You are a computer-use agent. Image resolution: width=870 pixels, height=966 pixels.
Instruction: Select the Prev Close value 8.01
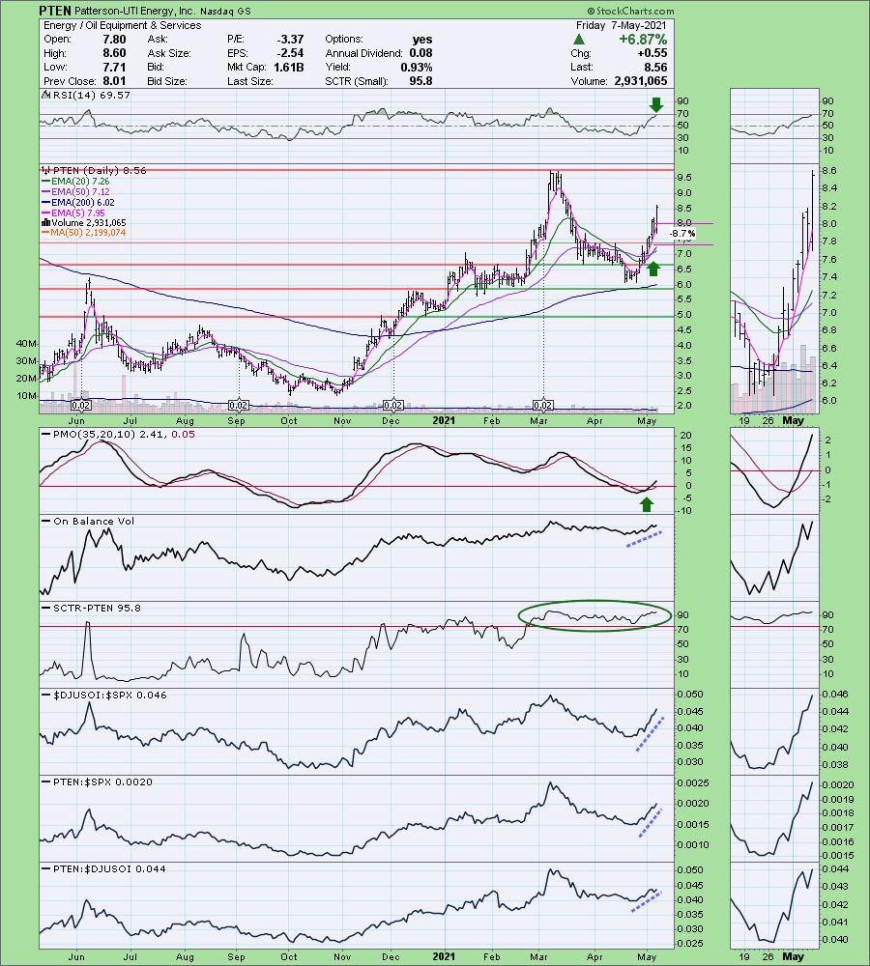114,81
